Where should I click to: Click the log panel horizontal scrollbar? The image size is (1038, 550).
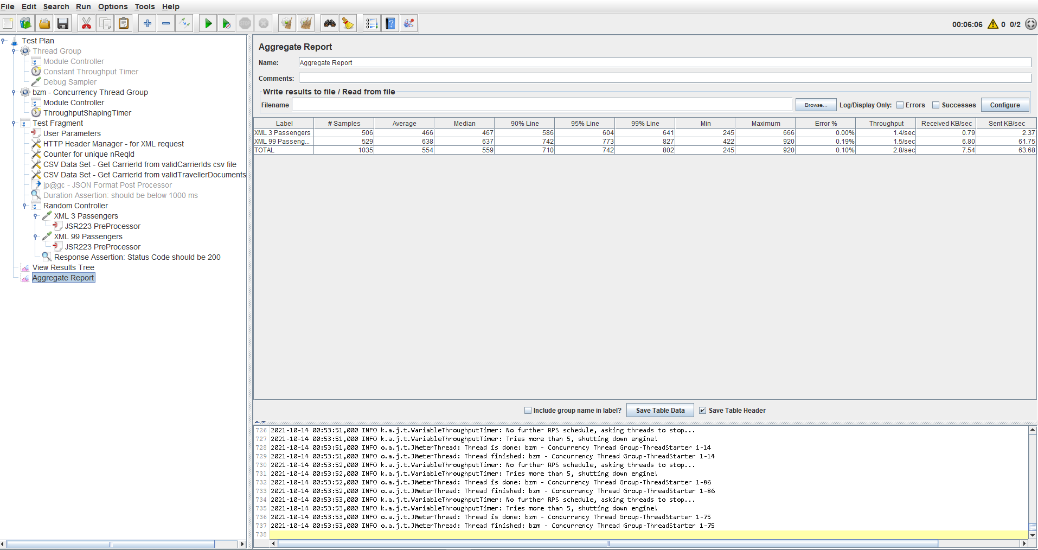[607, 543]
